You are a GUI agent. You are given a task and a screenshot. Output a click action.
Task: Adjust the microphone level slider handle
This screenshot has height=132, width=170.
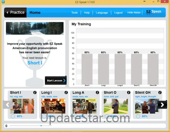41,126
